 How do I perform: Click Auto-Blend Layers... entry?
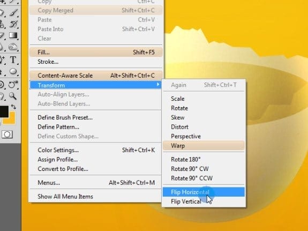point(95,103)
